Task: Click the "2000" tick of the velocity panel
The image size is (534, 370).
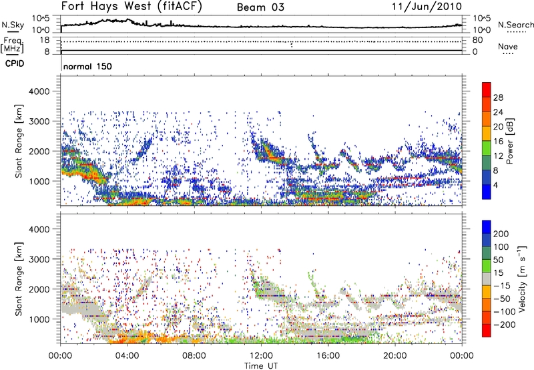Action: 39,289
